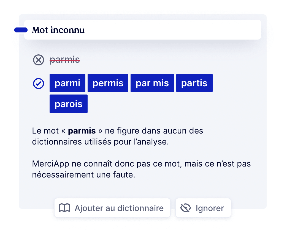Viewport: 287px width, 233px height.
Task: Click the book icon inside Ajouter au dictionnaire
Action: coord(64,208)
